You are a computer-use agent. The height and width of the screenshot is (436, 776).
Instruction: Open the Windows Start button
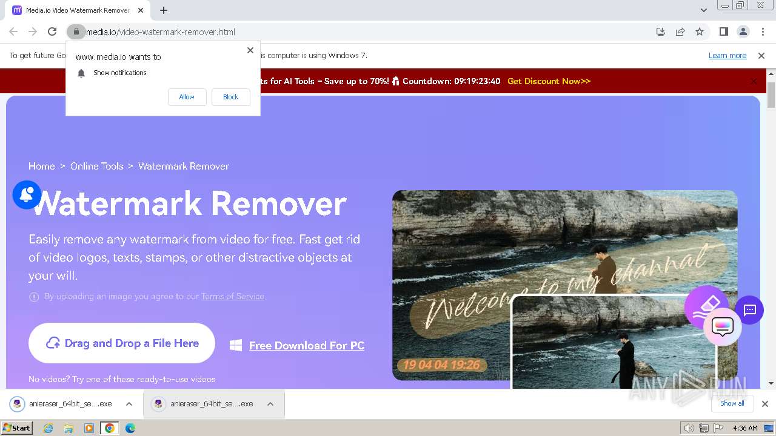point(17,428)
